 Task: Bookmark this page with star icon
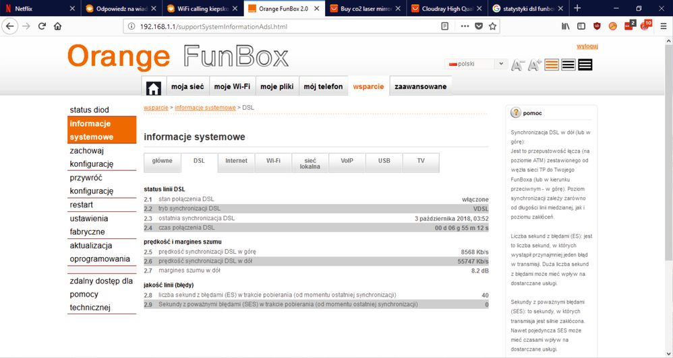[493, 26]
